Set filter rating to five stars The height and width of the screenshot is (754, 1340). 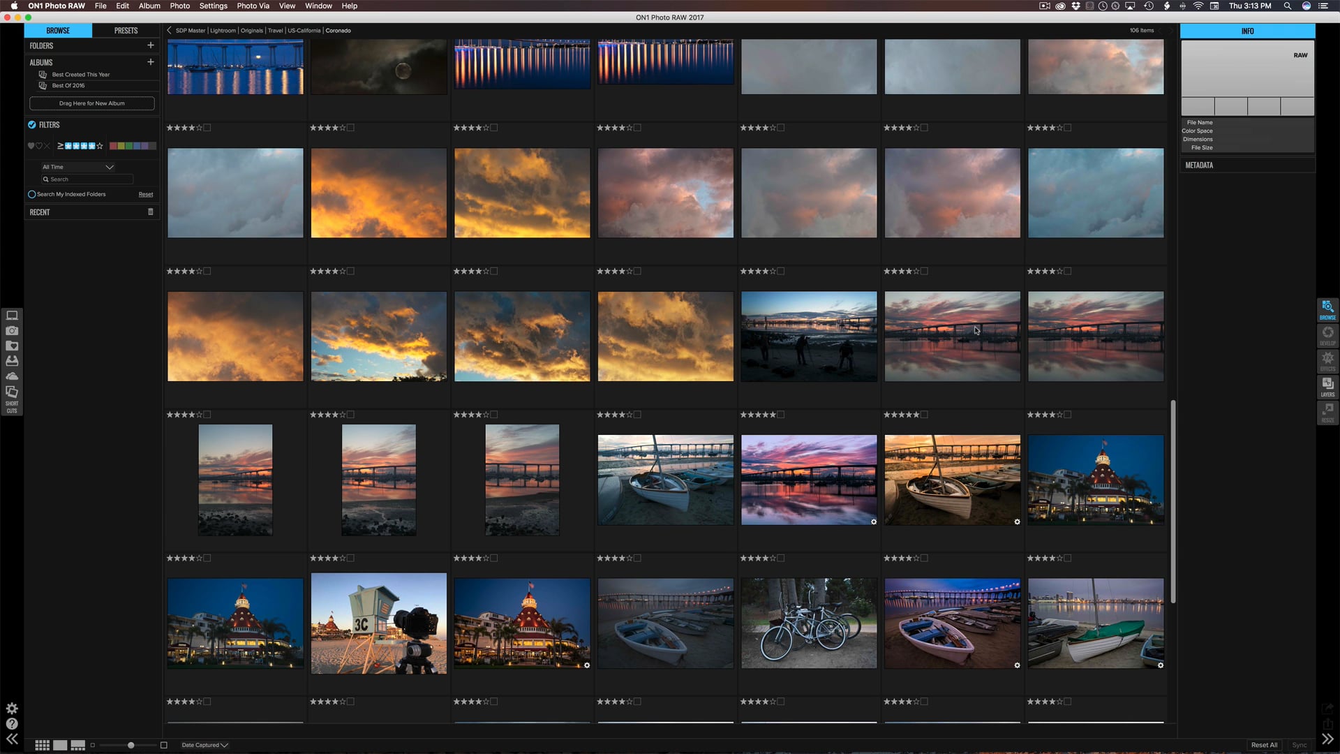[100, 146]
